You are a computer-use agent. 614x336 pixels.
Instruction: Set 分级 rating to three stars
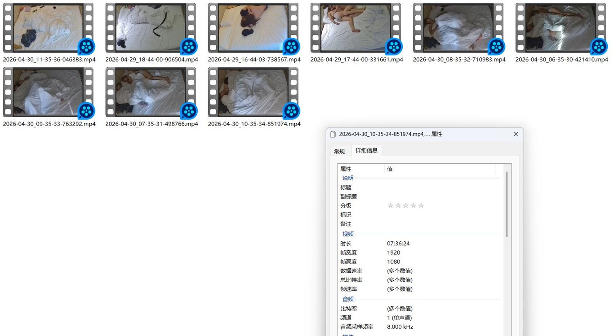tap(406, 205)
